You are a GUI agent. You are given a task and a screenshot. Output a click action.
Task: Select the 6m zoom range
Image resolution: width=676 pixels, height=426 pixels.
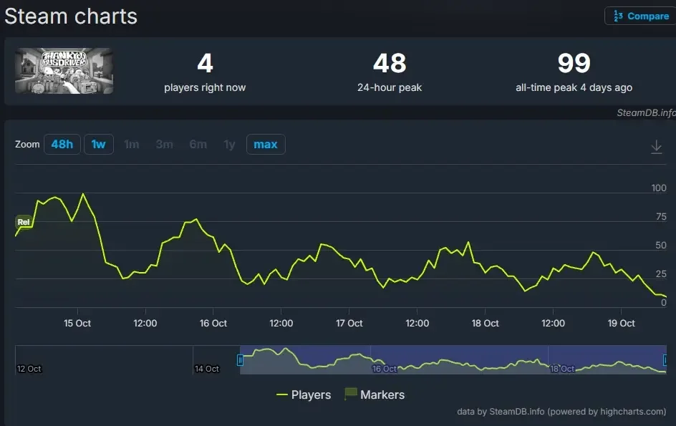pos(198,144)
